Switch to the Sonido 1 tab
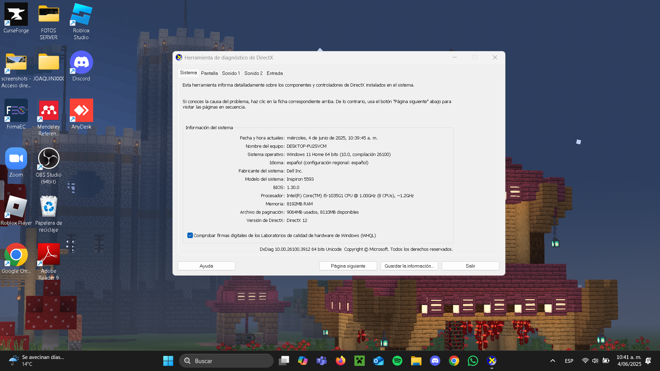Image resolution: width=660 pixels, height=371 pixels. click(x=231, y=73)
